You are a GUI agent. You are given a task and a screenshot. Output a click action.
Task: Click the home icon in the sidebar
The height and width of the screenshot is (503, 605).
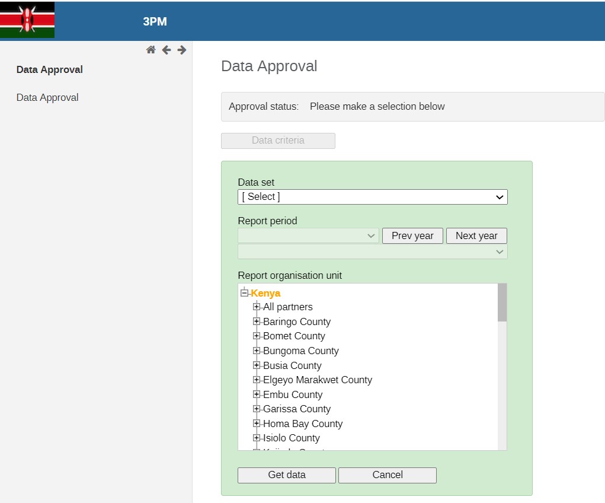[151, 50]
